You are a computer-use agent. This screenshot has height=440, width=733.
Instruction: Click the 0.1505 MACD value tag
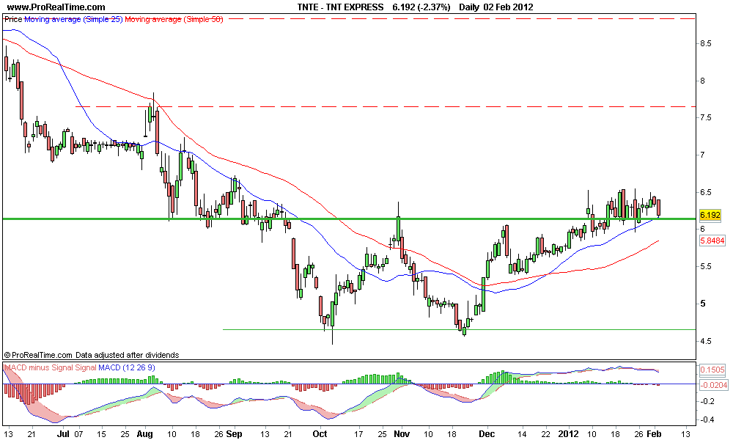point(712,370)
